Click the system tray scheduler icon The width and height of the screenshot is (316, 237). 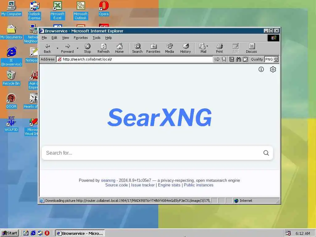(x=288, y=233)
